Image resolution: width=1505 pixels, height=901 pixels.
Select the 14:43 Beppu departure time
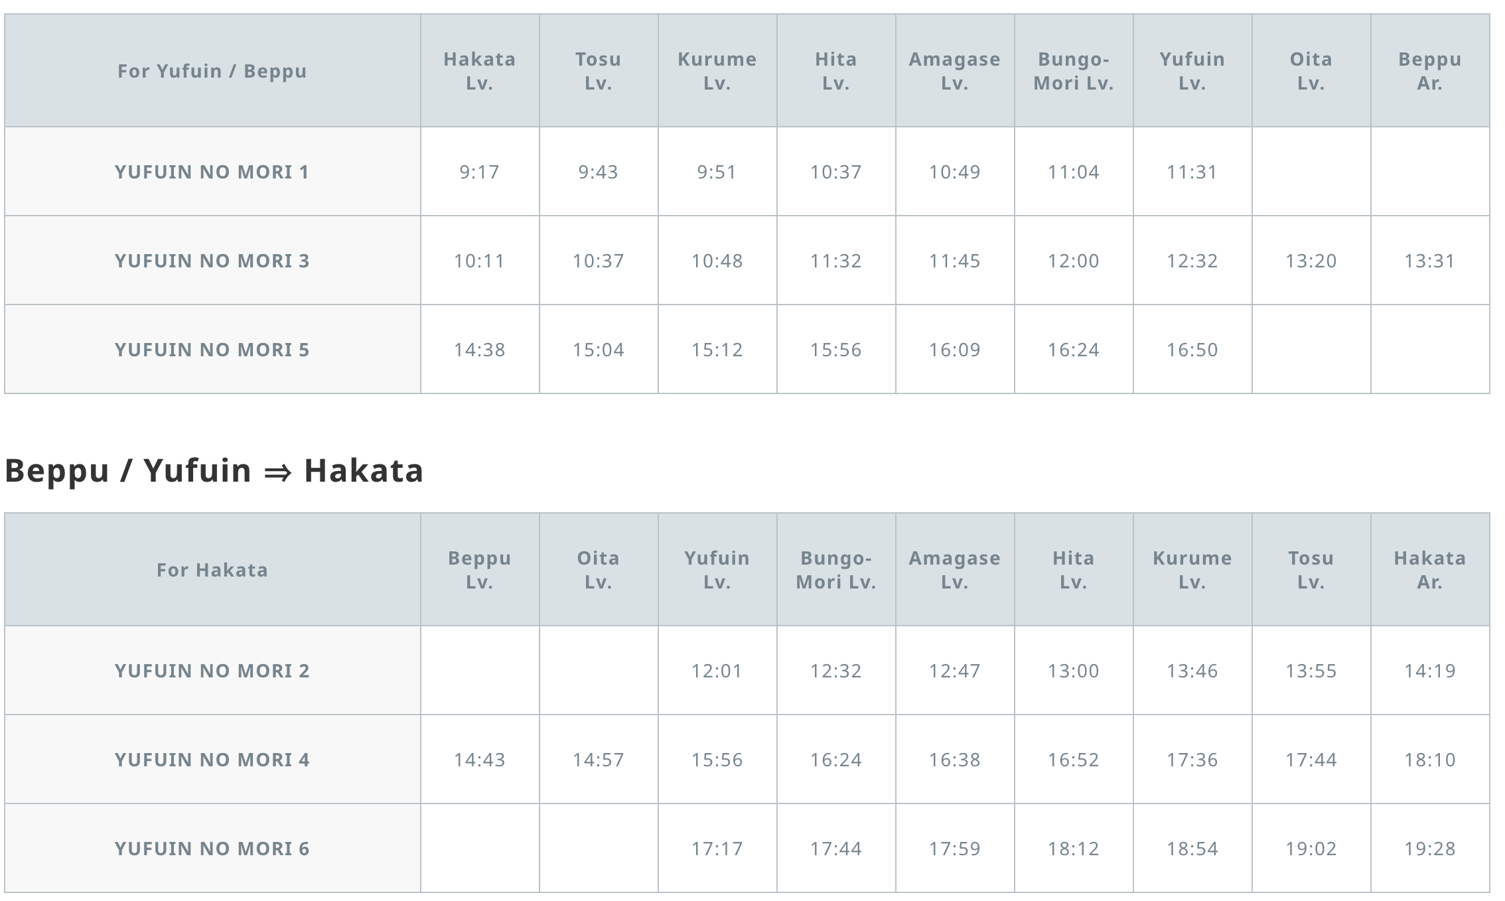(x=479, y=760)
